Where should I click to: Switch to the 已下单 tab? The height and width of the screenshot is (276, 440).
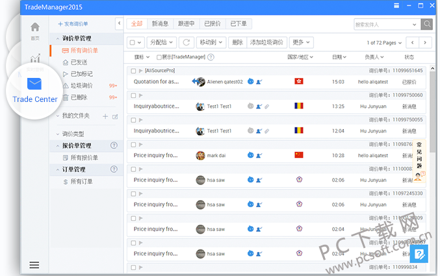(239, 23)
